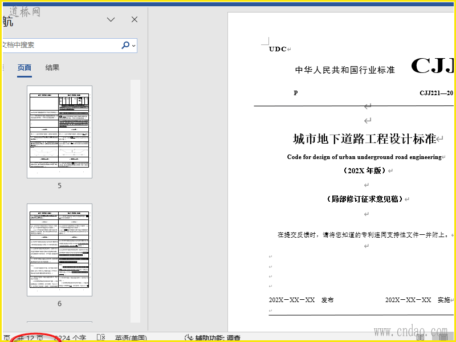This screenshot has width=456, height=342.
Task: Open 辅助功能: 调查 accessibility checker
Action: (213, 338)
